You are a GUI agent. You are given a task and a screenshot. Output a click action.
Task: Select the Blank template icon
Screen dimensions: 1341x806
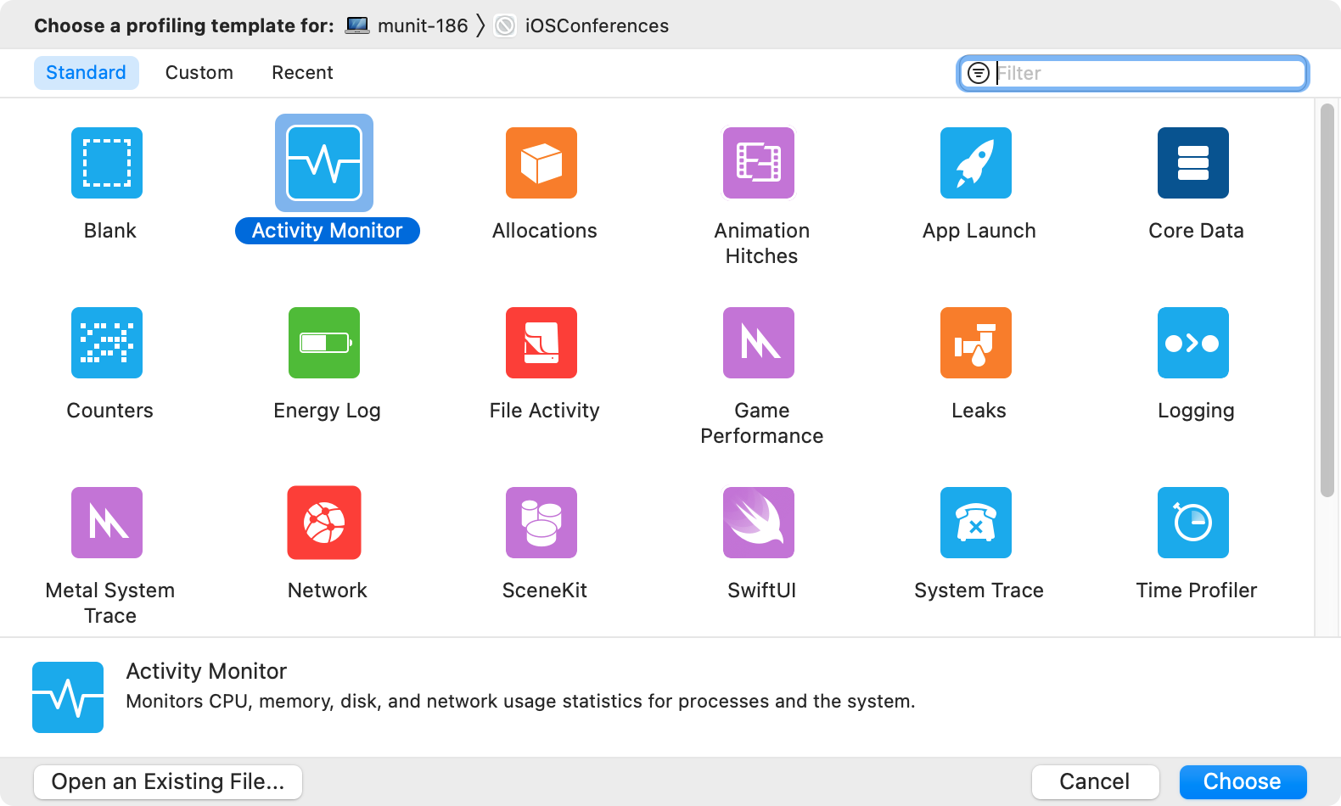[x=107, y=163]
